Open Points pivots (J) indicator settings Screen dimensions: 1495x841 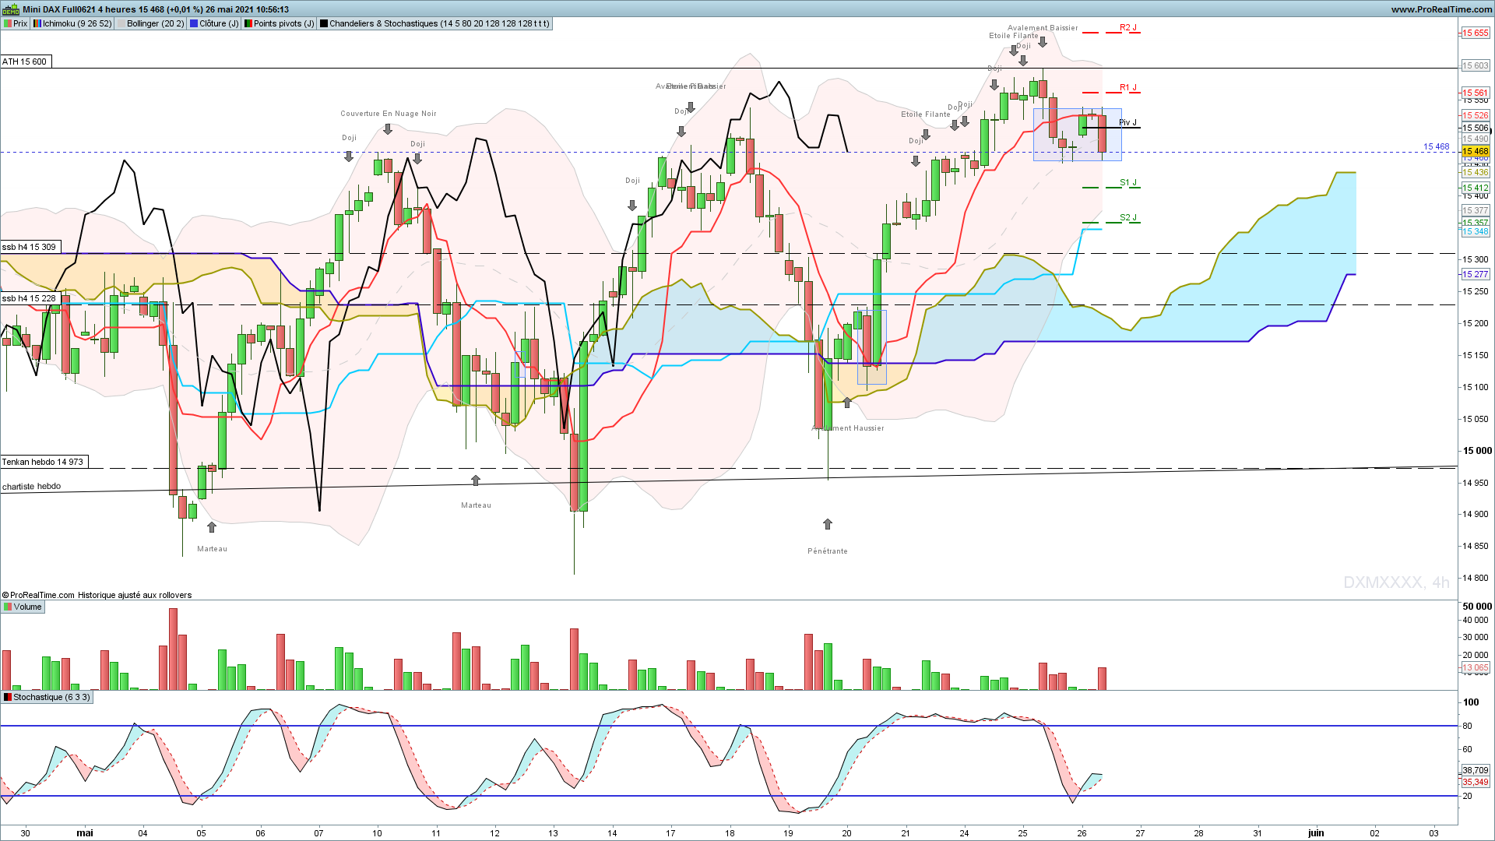(284, 23)
